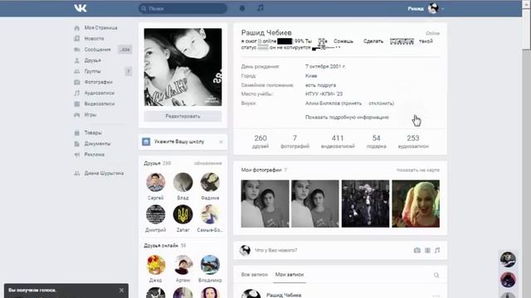The image size is (531, 298).
Task: Open Друзья friends icon in sidebar
Action: coord(77,60)
